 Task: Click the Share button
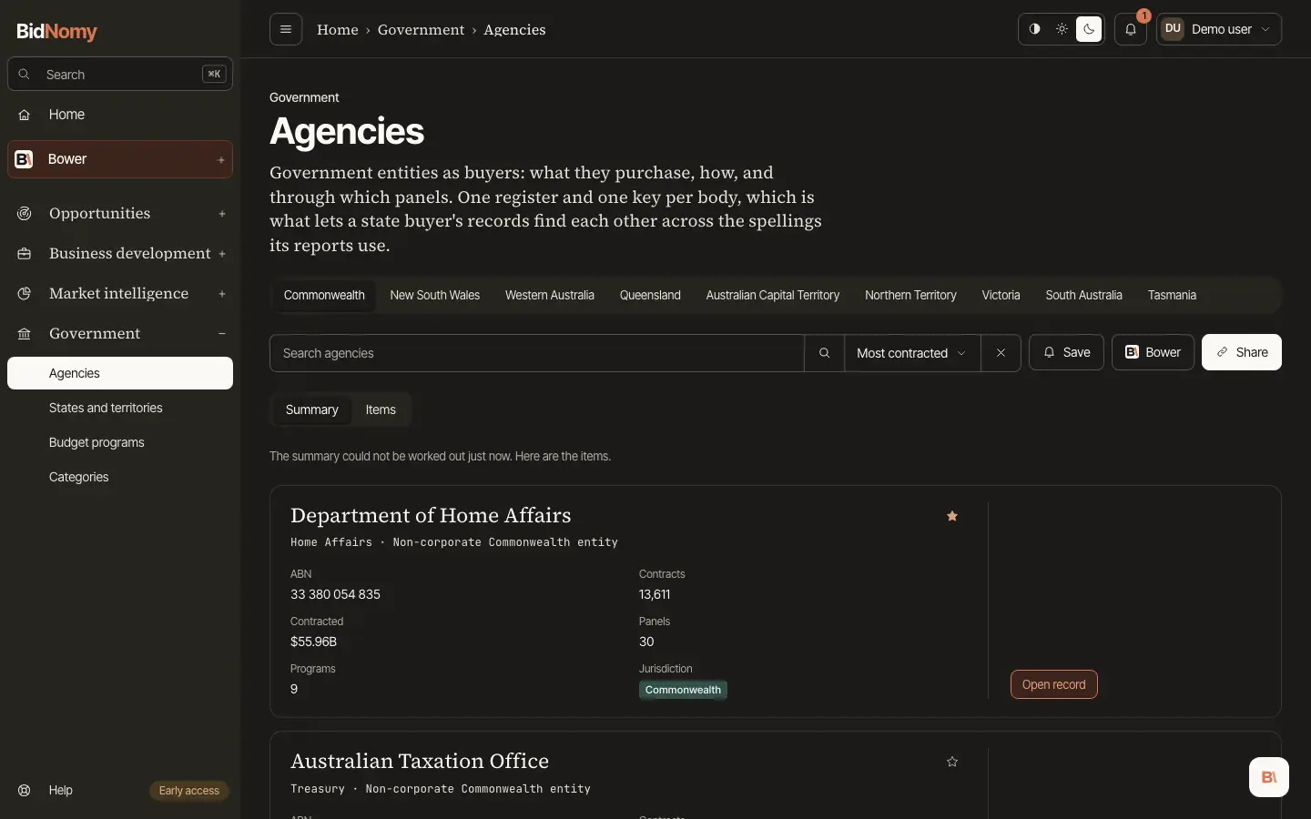(1242, 352)
